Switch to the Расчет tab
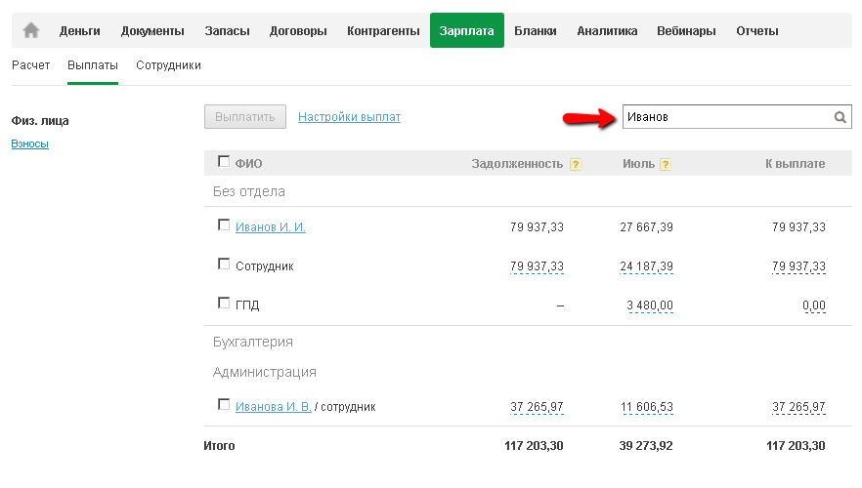The width and height of the screenshot is (862, 488). pos(30,65)
